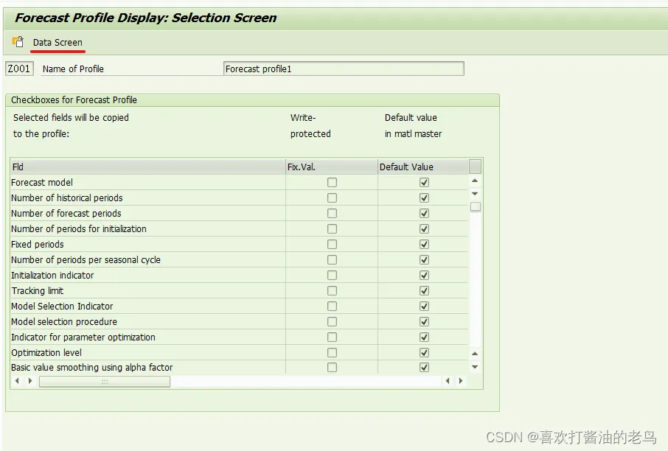Open the Data Screen button label

(x=58, y=42)
